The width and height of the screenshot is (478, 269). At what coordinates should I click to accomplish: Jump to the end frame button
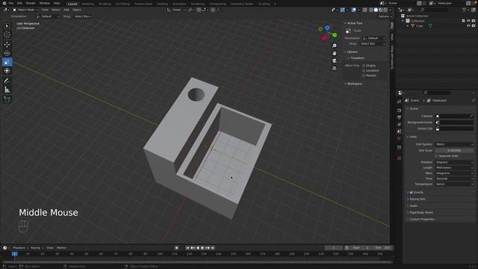[213, 248]
